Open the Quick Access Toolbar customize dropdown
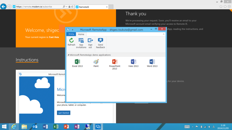The width and height of the screenshot is (232, 130). (72, 30)
